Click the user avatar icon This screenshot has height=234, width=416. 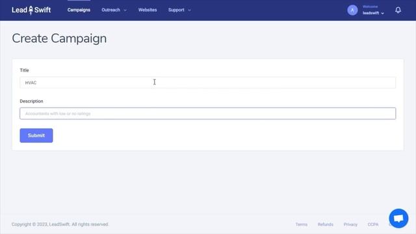[x=352, y=10]
